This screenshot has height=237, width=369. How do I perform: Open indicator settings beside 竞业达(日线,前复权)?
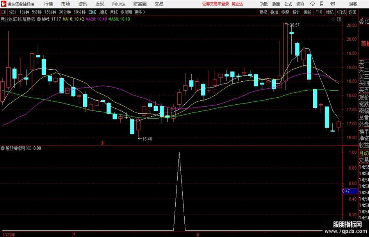tap(39, 19)
